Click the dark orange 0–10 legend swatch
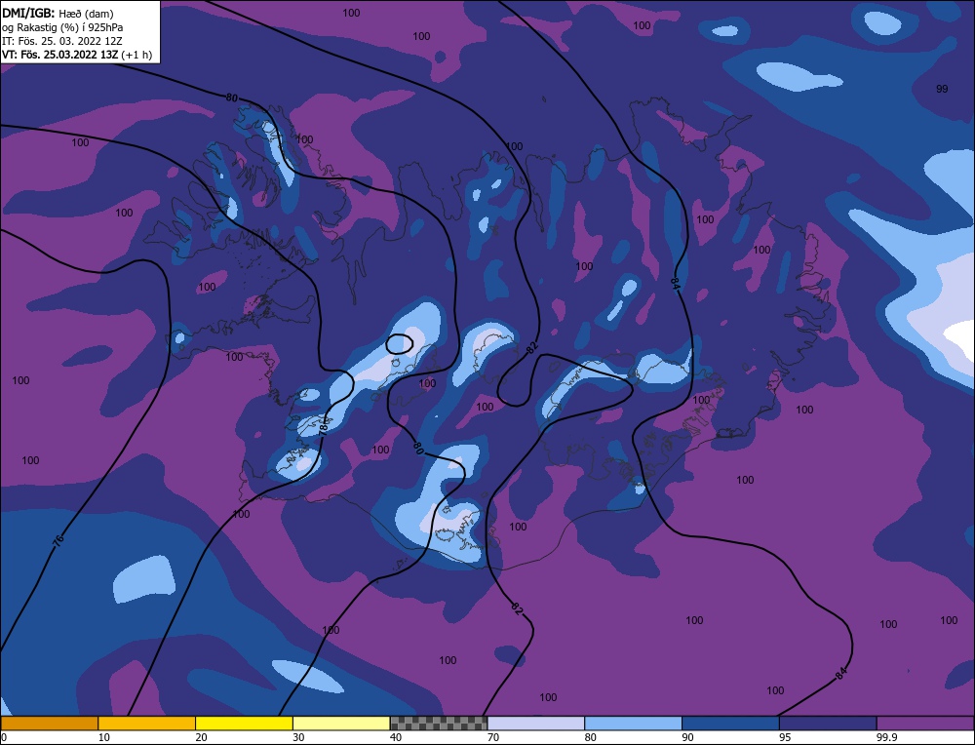 pos(49,724)
